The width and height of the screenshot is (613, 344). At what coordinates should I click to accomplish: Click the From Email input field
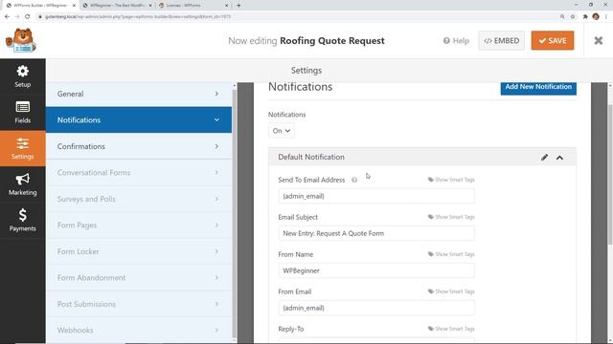coord(376,308)
